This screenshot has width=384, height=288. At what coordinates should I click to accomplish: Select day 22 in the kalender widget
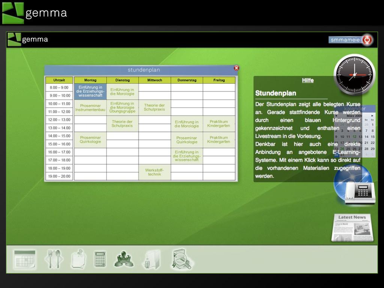372,142
